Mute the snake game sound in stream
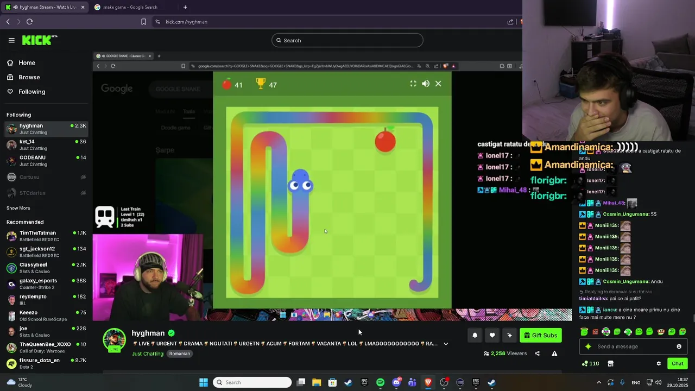This screenshot has height=391, width=695. 426,84
